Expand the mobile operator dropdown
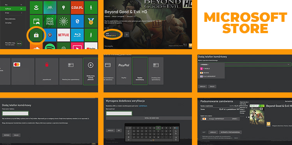This screenshot has width=292, height=145. [288, 64]
